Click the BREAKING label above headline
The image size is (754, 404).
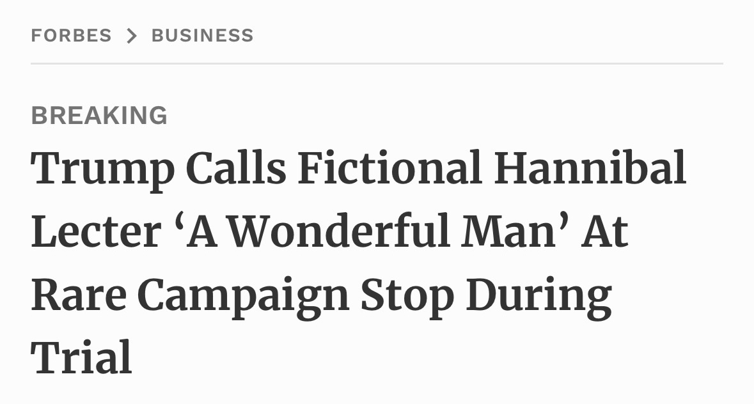click(x=99, y=116)
